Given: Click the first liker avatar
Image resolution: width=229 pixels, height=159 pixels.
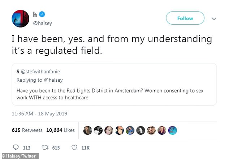Looking at the screenshot, I should pos(88,130).
